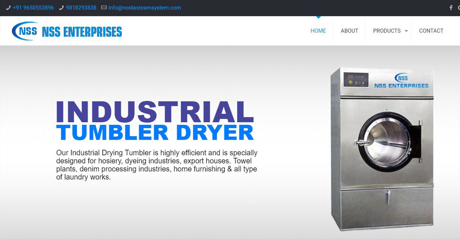Click the tumbler dryer machine image
The width and height of the screenshot is (460, 239).
382,149
